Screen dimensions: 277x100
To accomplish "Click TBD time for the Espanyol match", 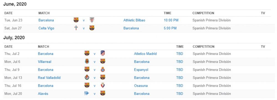I will (x=179, y=70).
